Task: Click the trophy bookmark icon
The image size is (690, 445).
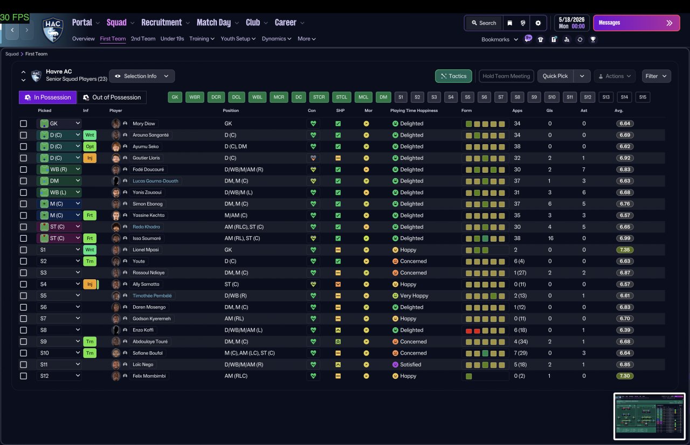Action: pyautogui.click(x=593, y=39)
